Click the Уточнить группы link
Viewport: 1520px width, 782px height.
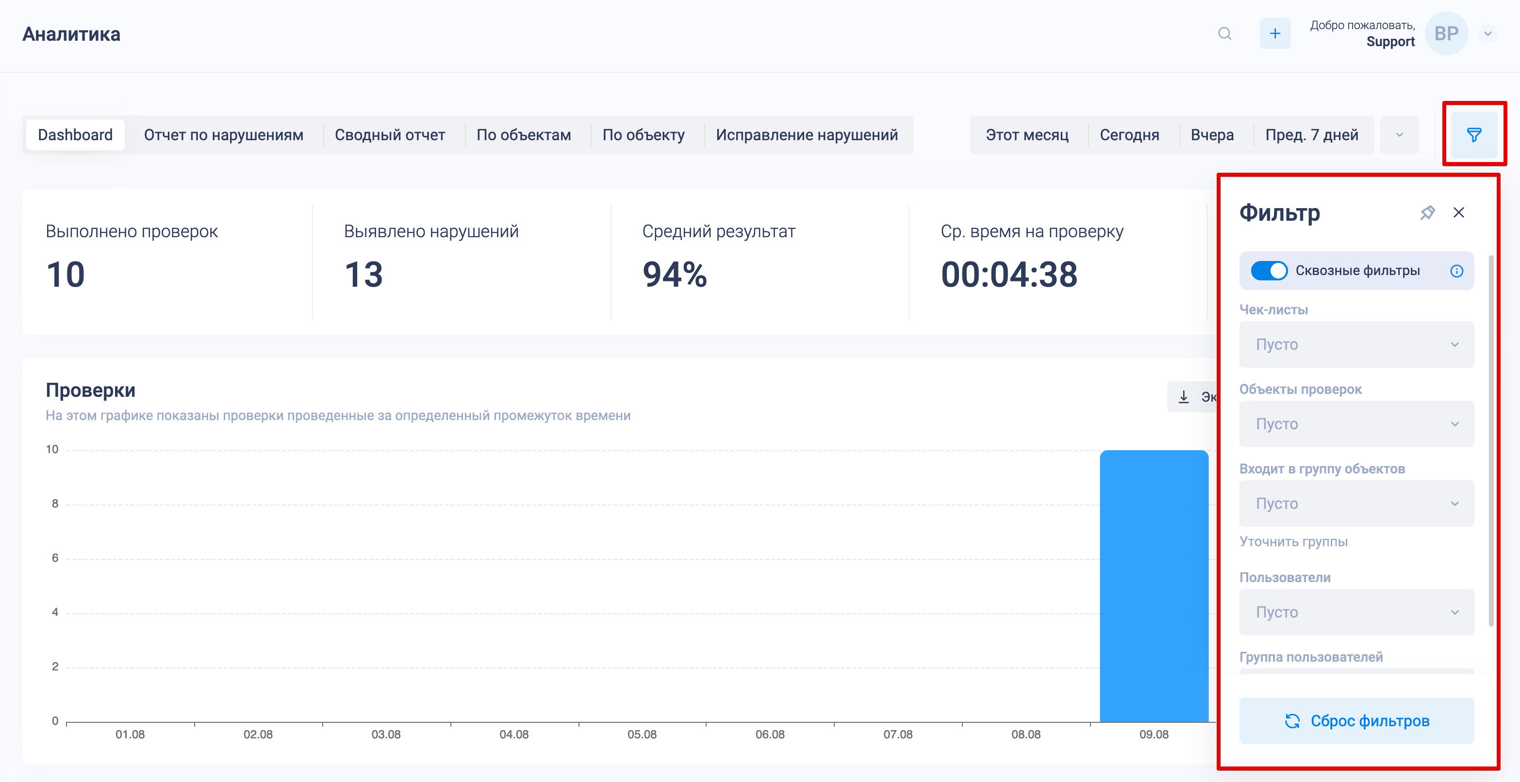click(1293, 541)
